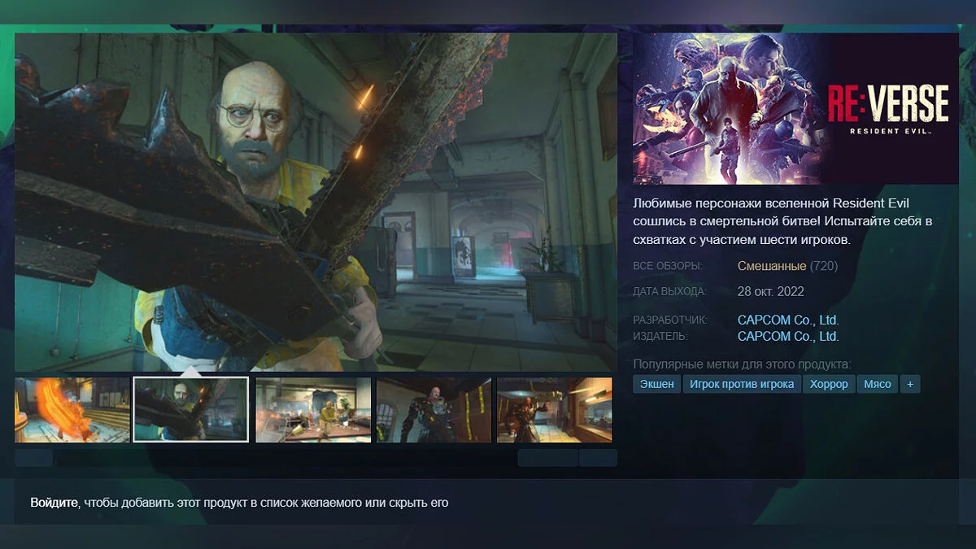Select the highlighted chainsaw screenshot thumbnail
Image resolution: width=976 pixels, height=549 pixels.
pos(191,409)
